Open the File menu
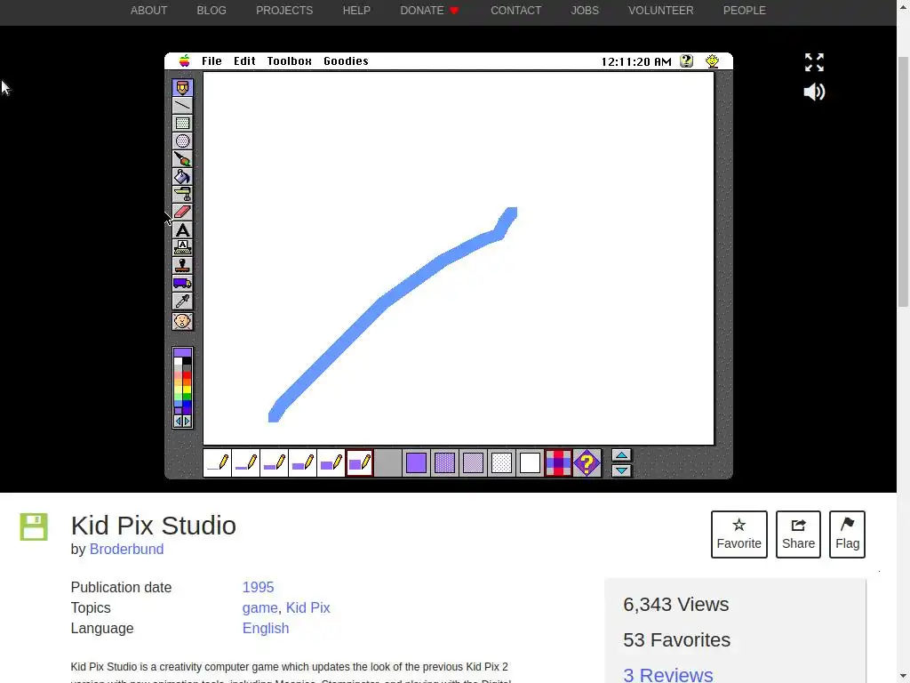Image resolution: width=910 pixels, height=683 pixels. point(212,61)
